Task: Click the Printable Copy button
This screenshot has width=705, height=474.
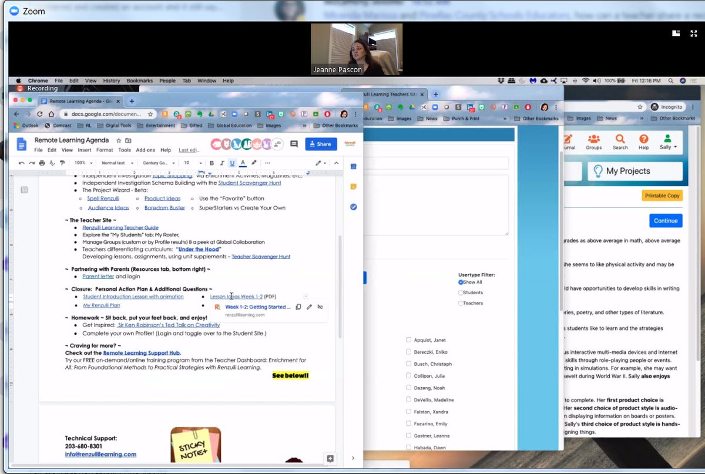Action: point(662,196)
